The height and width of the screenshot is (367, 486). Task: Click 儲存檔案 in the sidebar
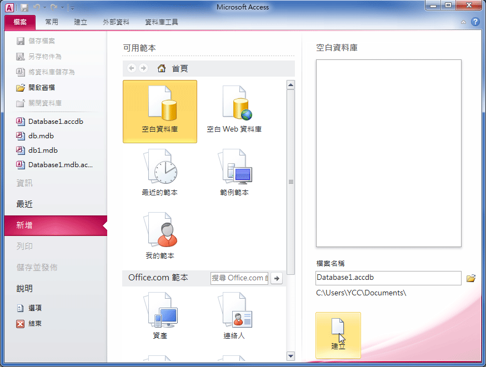tap(36, 41)
